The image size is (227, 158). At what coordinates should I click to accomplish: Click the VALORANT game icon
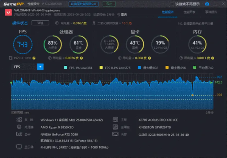pyautogui.click(x=9, y=12)
